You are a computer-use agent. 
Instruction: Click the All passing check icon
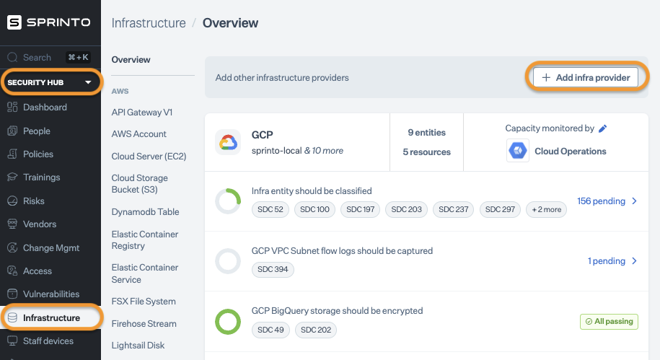point(589,322)
